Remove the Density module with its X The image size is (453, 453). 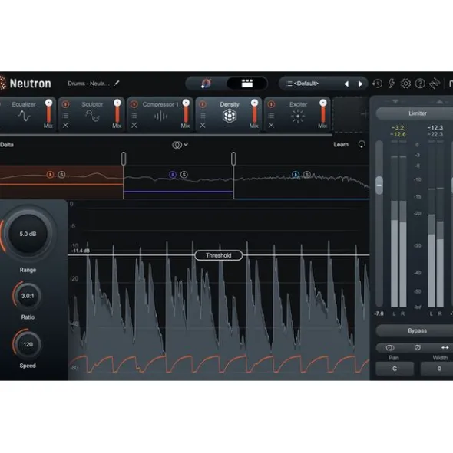coord(203,126)
